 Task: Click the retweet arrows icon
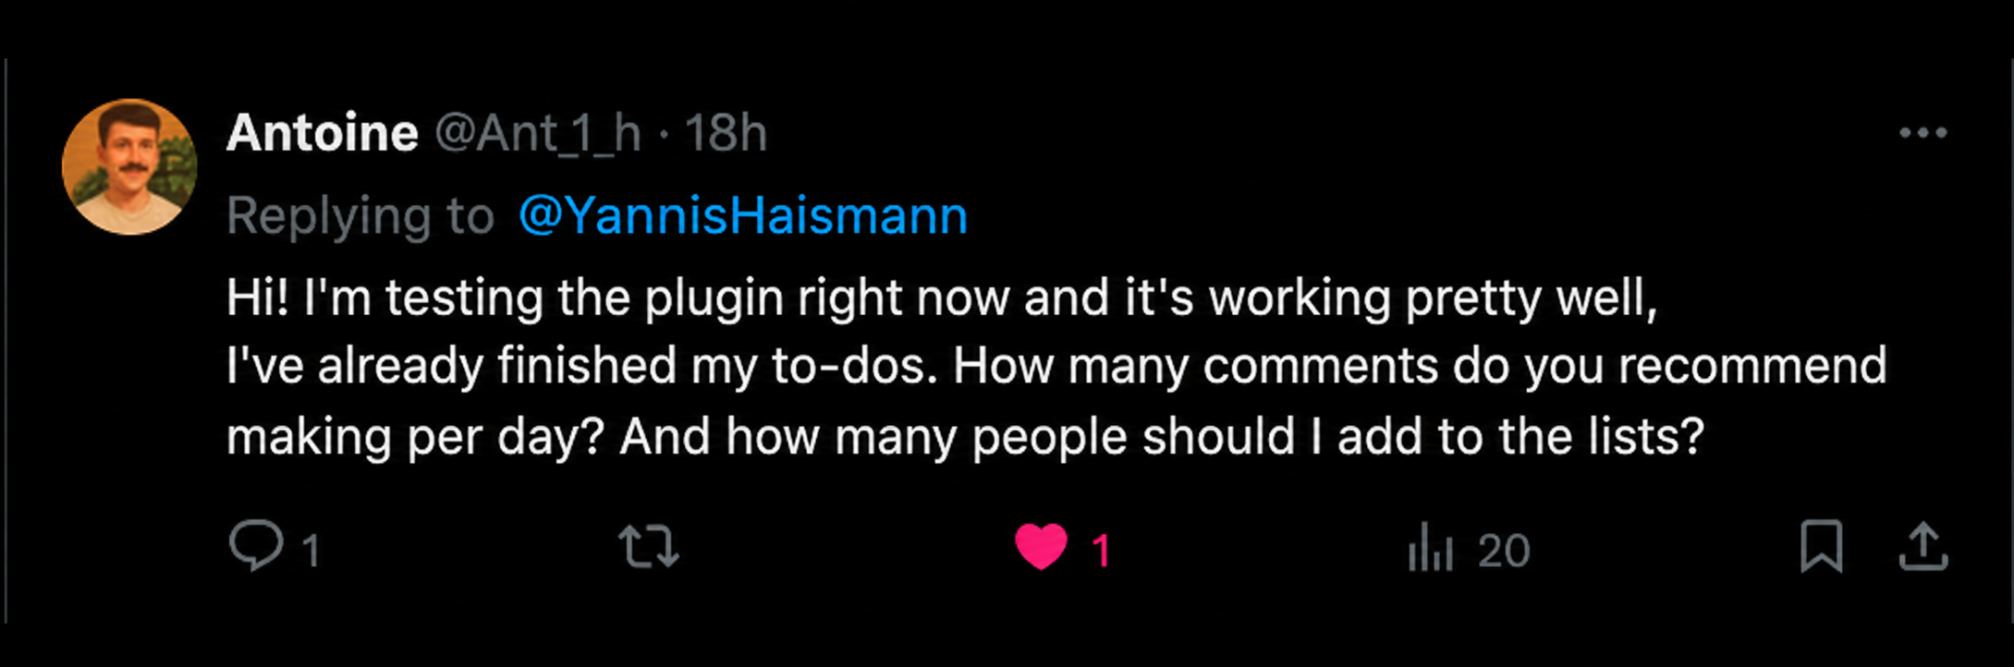click(649, 546)
